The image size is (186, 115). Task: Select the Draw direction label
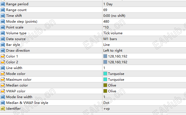pyautogui.click(x=18, y=51)
